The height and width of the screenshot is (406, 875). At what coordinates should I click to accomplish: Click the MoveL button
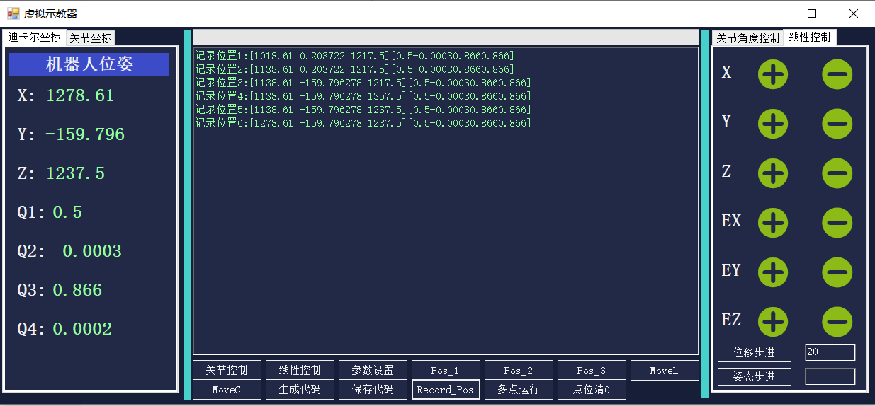point(665,370)
